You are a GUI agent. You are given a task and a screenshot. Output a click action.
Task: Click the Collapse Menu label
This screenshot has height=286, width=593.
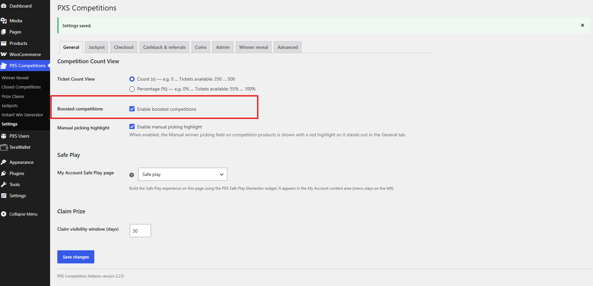[23, 214]
